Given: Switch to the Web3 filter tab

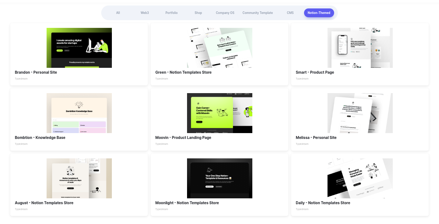Looking at the screenshot, I should point(144,13).
